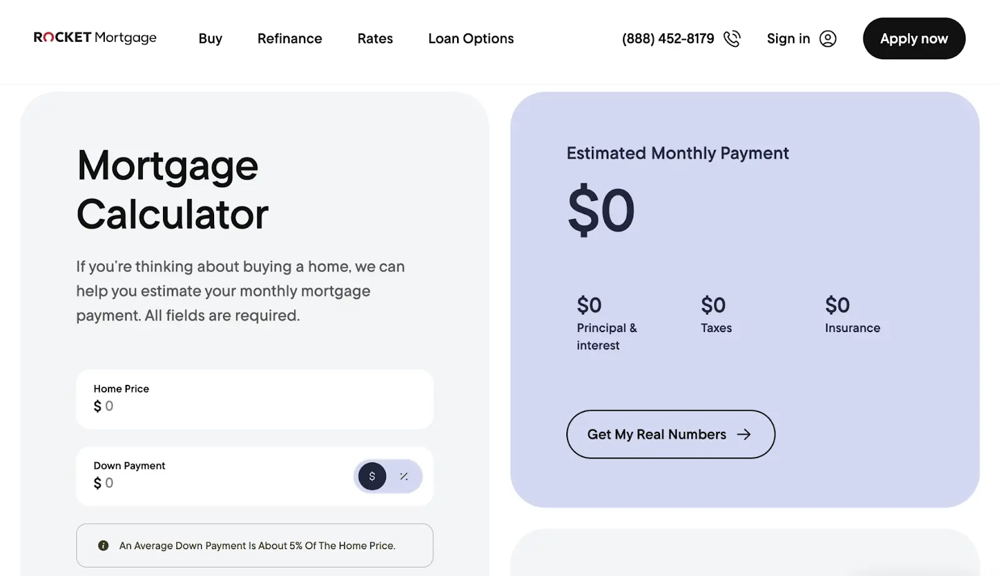Select the percent icon on Down Payment toggle
Viewport: 999px width, 576px height.
click(x=404, y=476)
